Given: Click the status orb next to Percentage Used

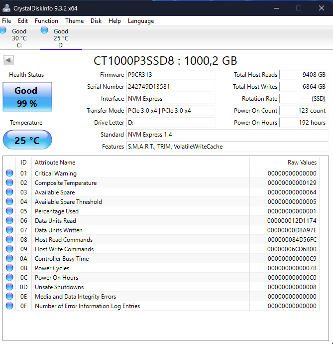Looking at the screenshot, I should click(9, 211).
